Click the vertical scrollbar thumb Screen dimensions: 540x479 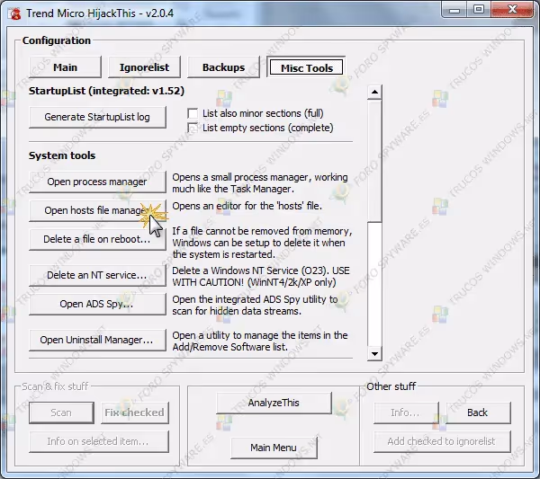coord(374,161)
